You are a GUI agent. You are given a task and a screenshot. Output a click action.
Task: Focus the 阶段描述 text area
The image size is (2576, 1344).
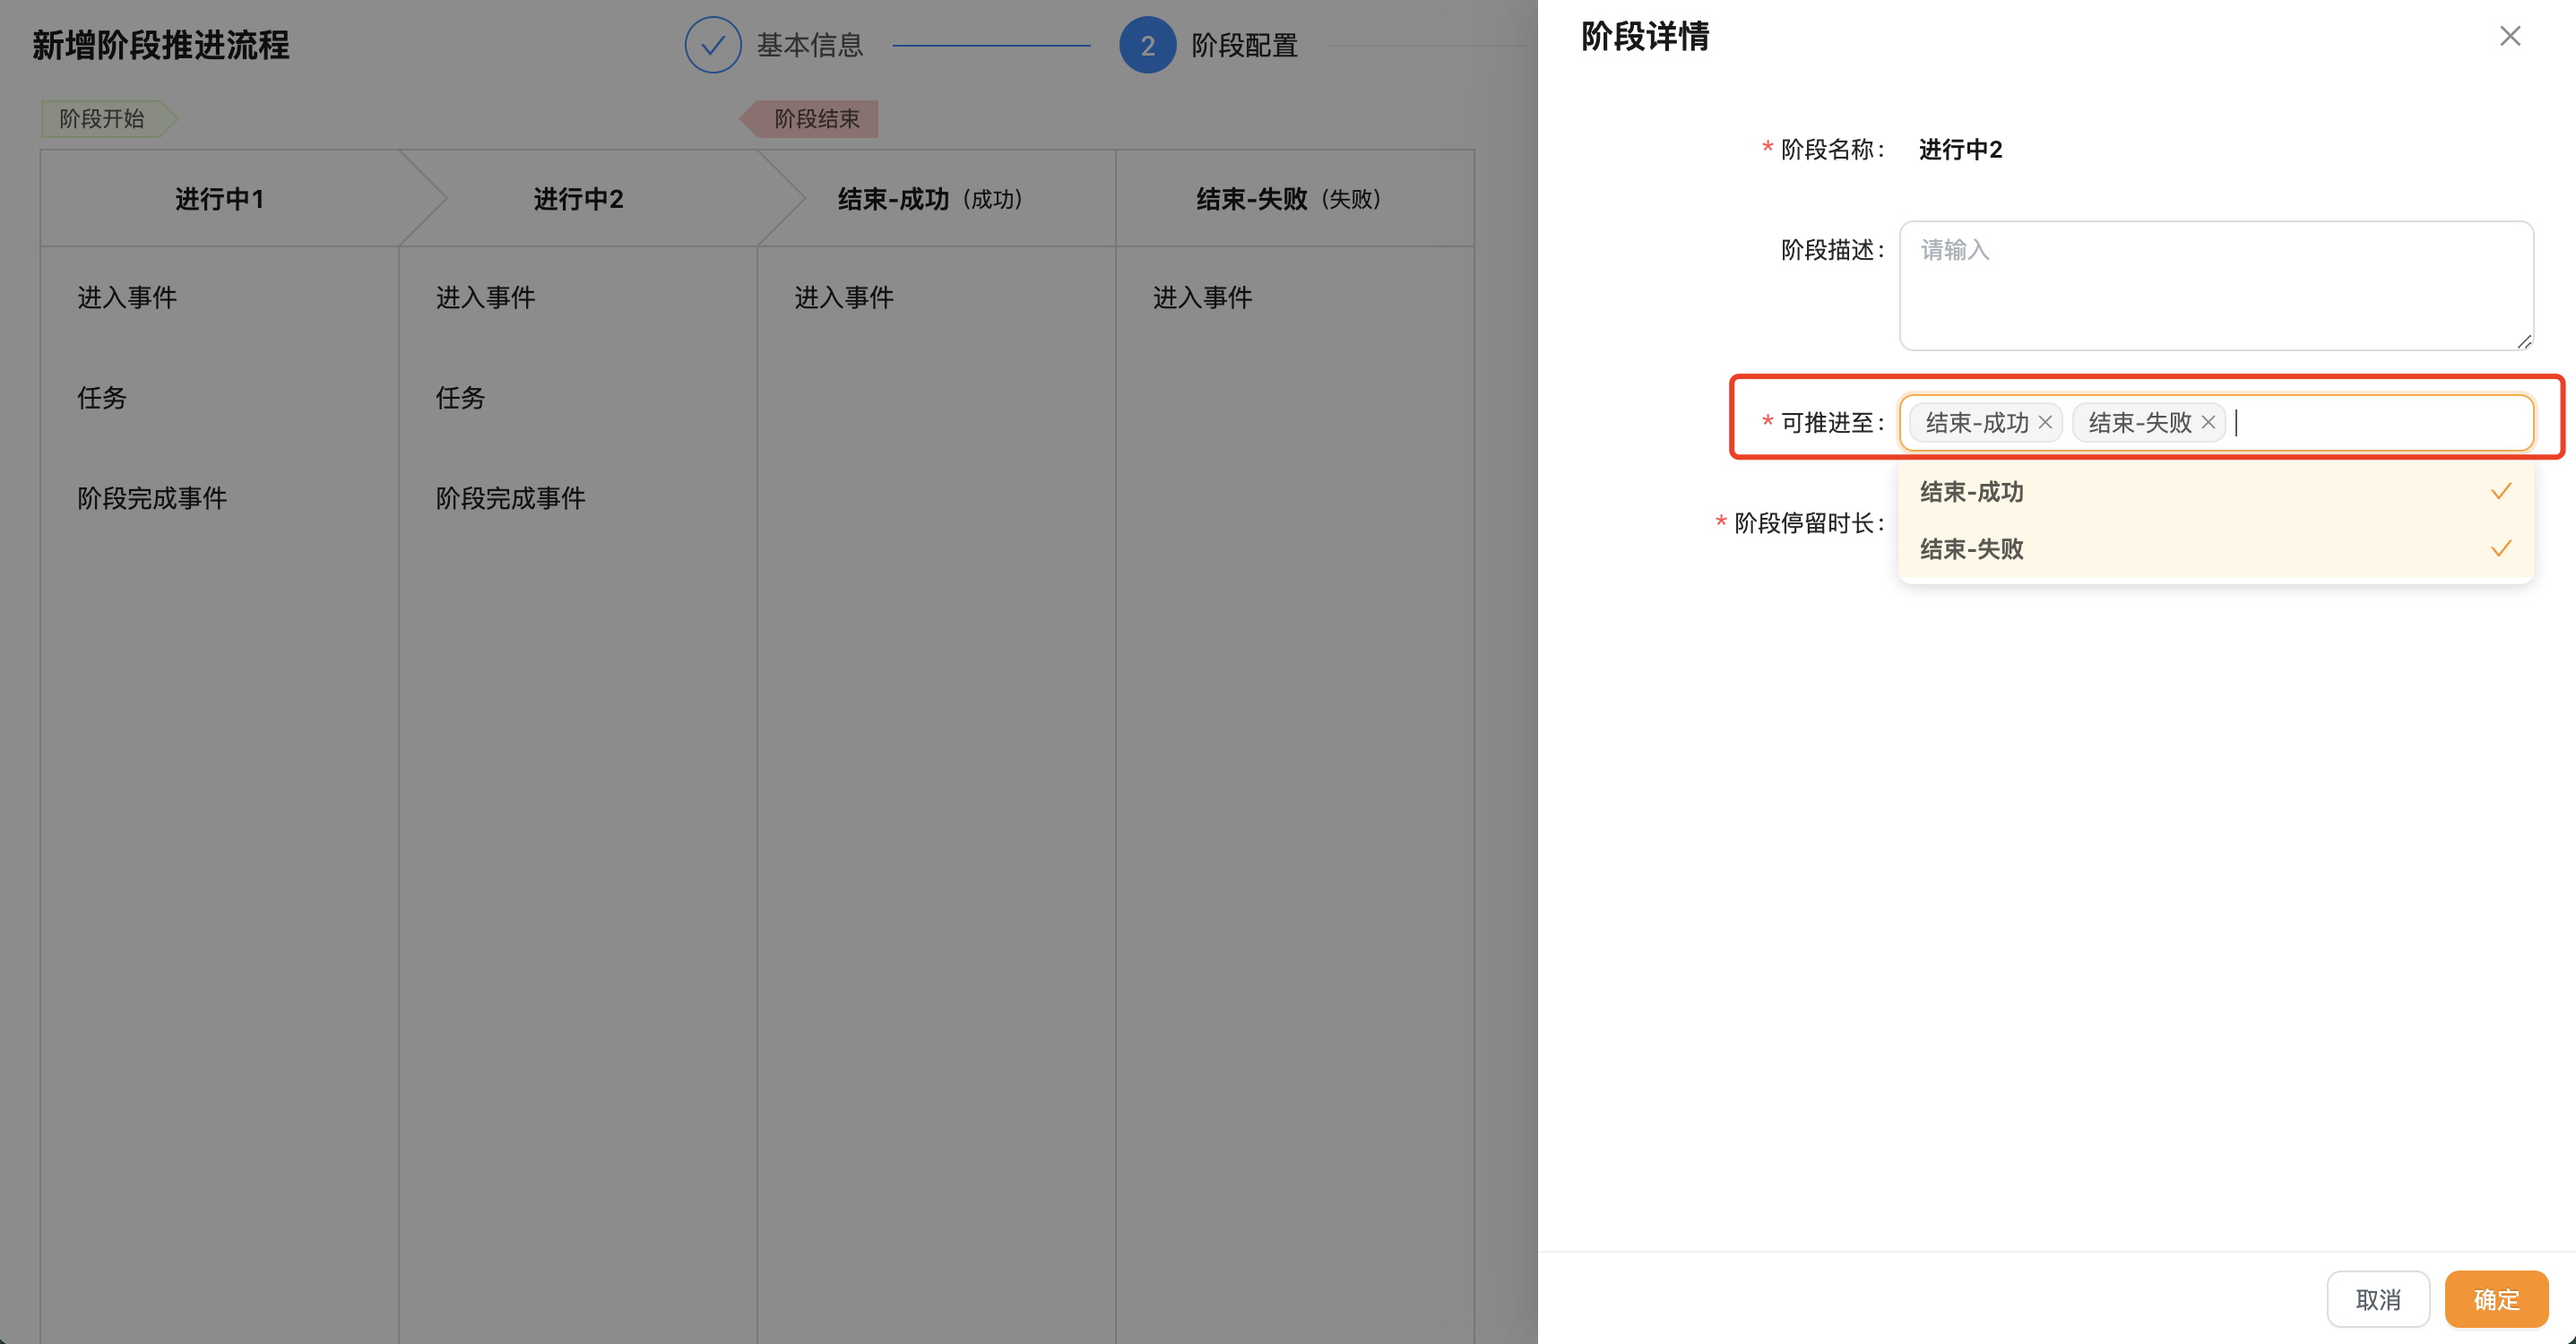2215,286
